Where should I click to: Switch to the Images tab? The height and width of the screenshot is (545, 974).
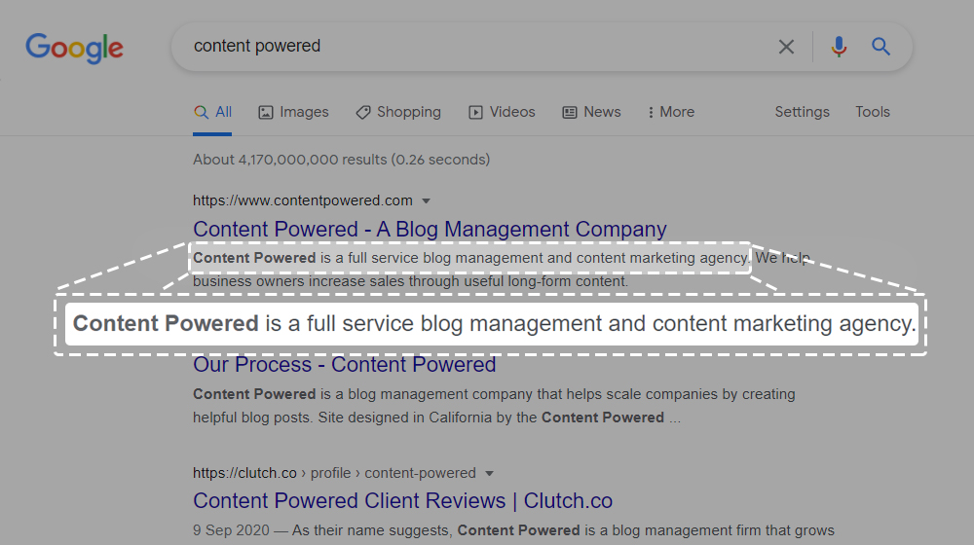(293, 112)
